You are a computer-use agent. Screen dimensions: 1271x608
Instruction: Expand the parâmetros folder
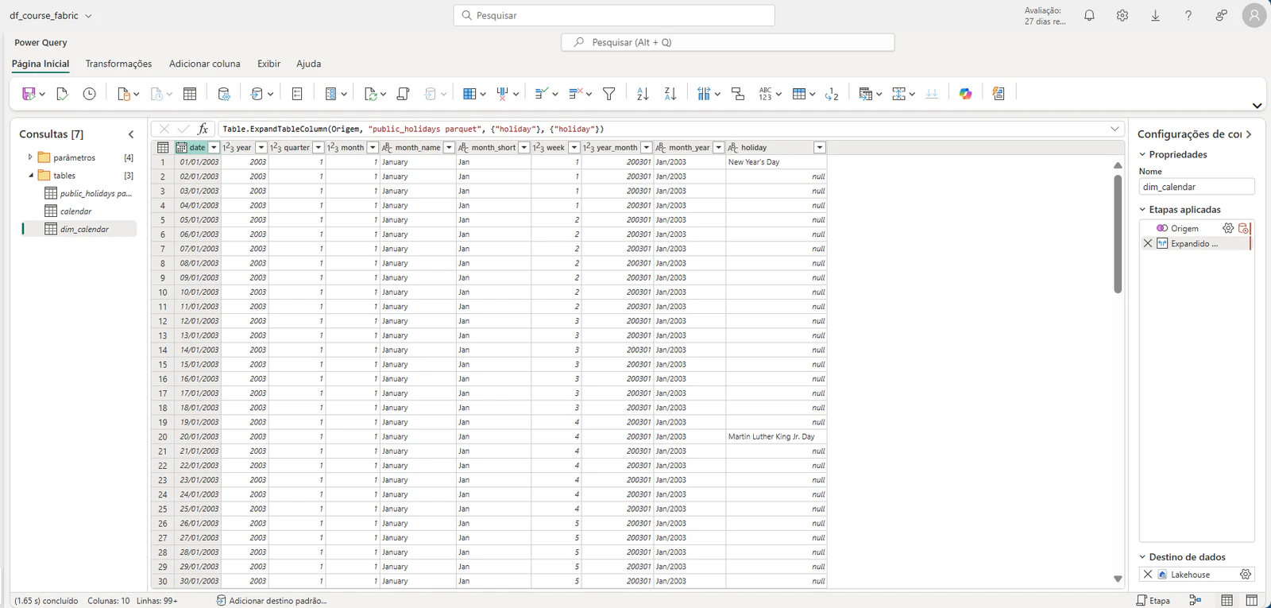point(30,157)
